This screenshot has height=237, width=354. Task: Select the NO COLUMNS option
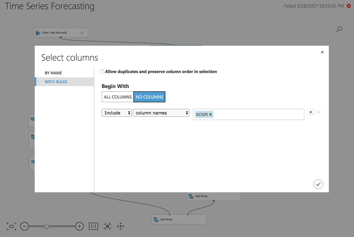[x=149, y=97]
